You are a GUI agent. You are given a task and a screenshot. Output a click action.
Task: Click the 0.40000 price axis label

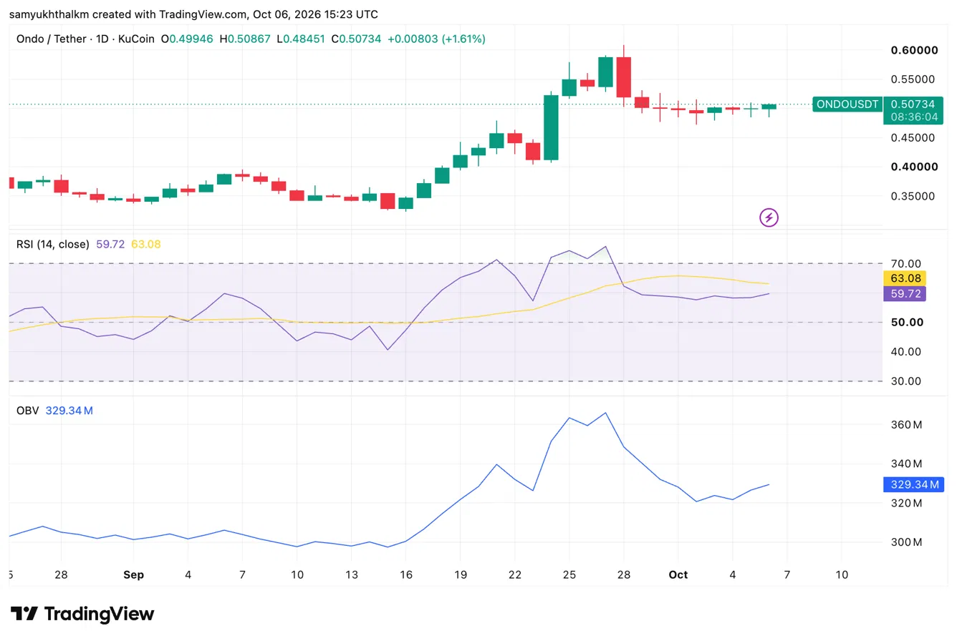click(x=914, y=167)
